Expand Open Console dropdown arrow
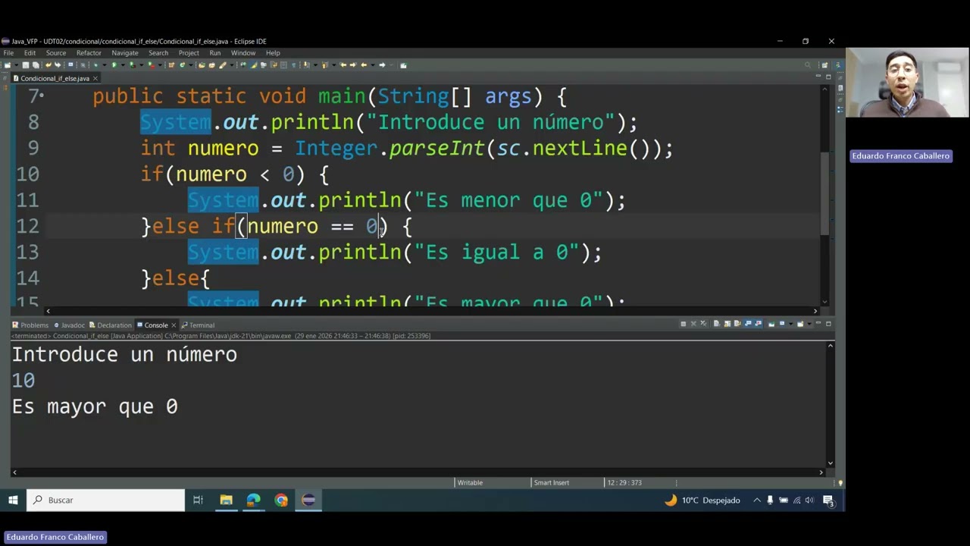 pyautogui.click(x=809, y=324)
